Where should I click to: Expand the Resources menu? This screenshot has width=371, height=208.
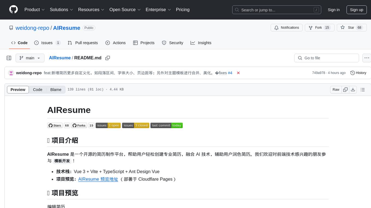91,10
